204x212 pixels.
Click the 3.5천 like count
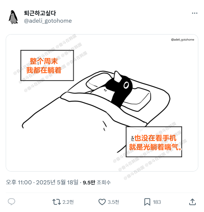point(113,202)
